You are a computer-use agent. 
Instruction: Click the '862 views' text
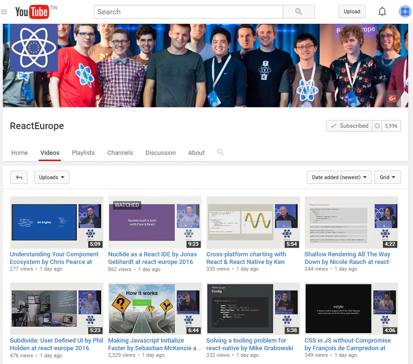(x=120, y=269)
